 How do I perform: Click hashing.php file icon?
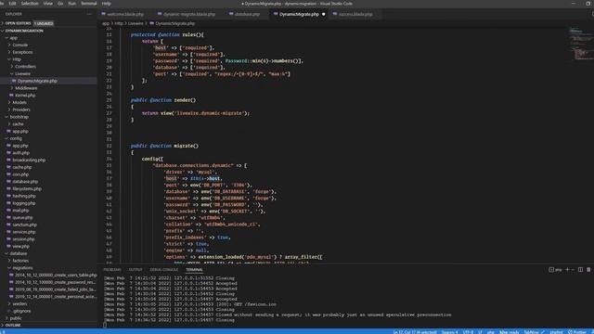[8, 196]
